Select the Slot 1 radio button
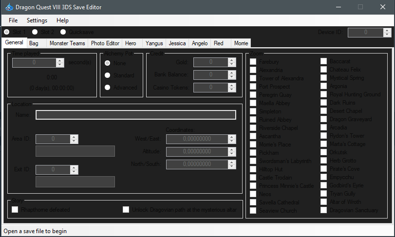The width and height of the screenshot is (395, 237). (7, 32)
